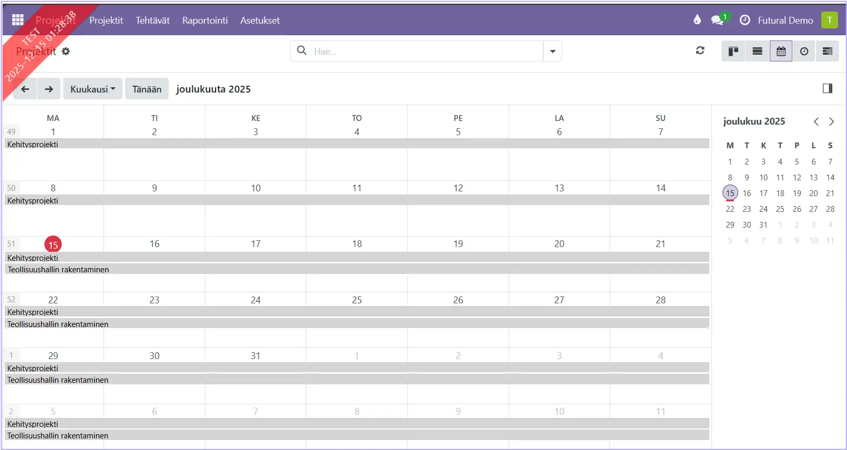Click the droplet icon in header

[x=697, y=20]
